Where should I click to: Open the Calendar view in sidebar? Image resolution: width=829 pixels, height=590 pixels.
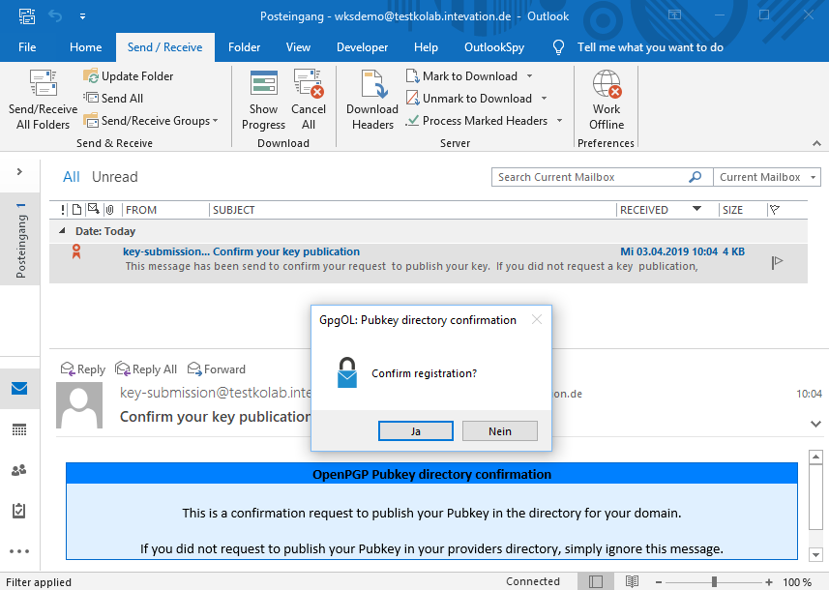[19, 429]
